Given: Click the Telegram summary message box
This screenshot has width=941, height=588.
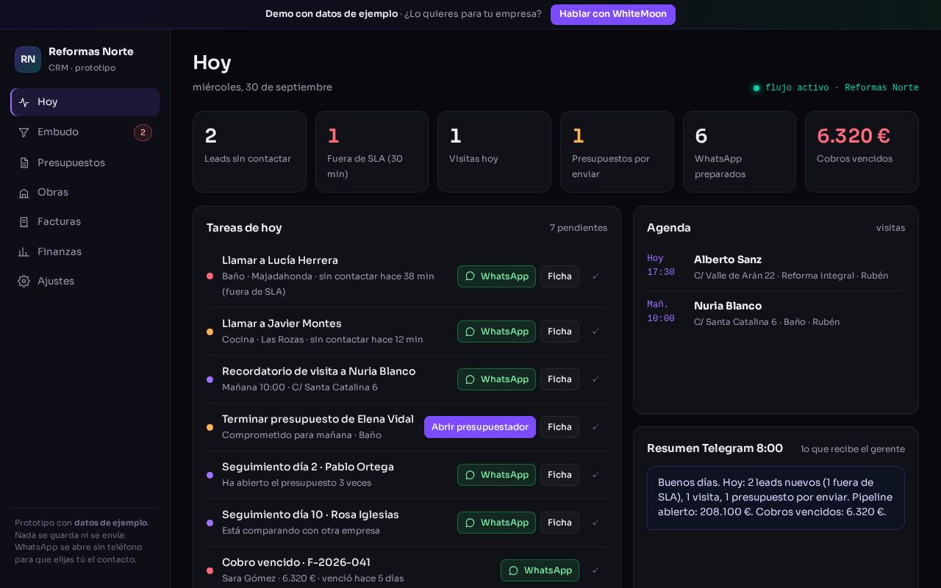Looking at the screenshot, I should coord(776,498).
